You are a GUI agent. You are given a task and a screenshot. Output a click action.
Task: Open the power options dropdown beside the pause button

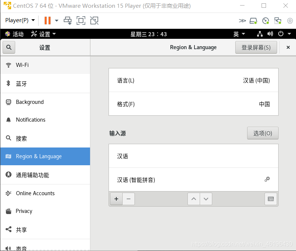(x=56, y=21)
